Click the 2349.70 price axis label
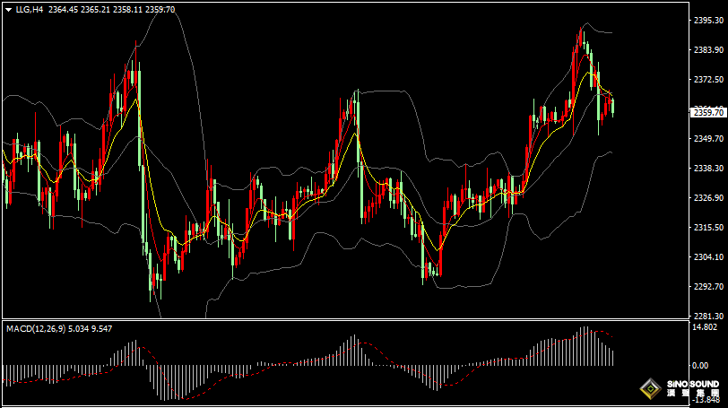Screen dimensions: 728x408 pyautogui.click(x=707, y=139)
